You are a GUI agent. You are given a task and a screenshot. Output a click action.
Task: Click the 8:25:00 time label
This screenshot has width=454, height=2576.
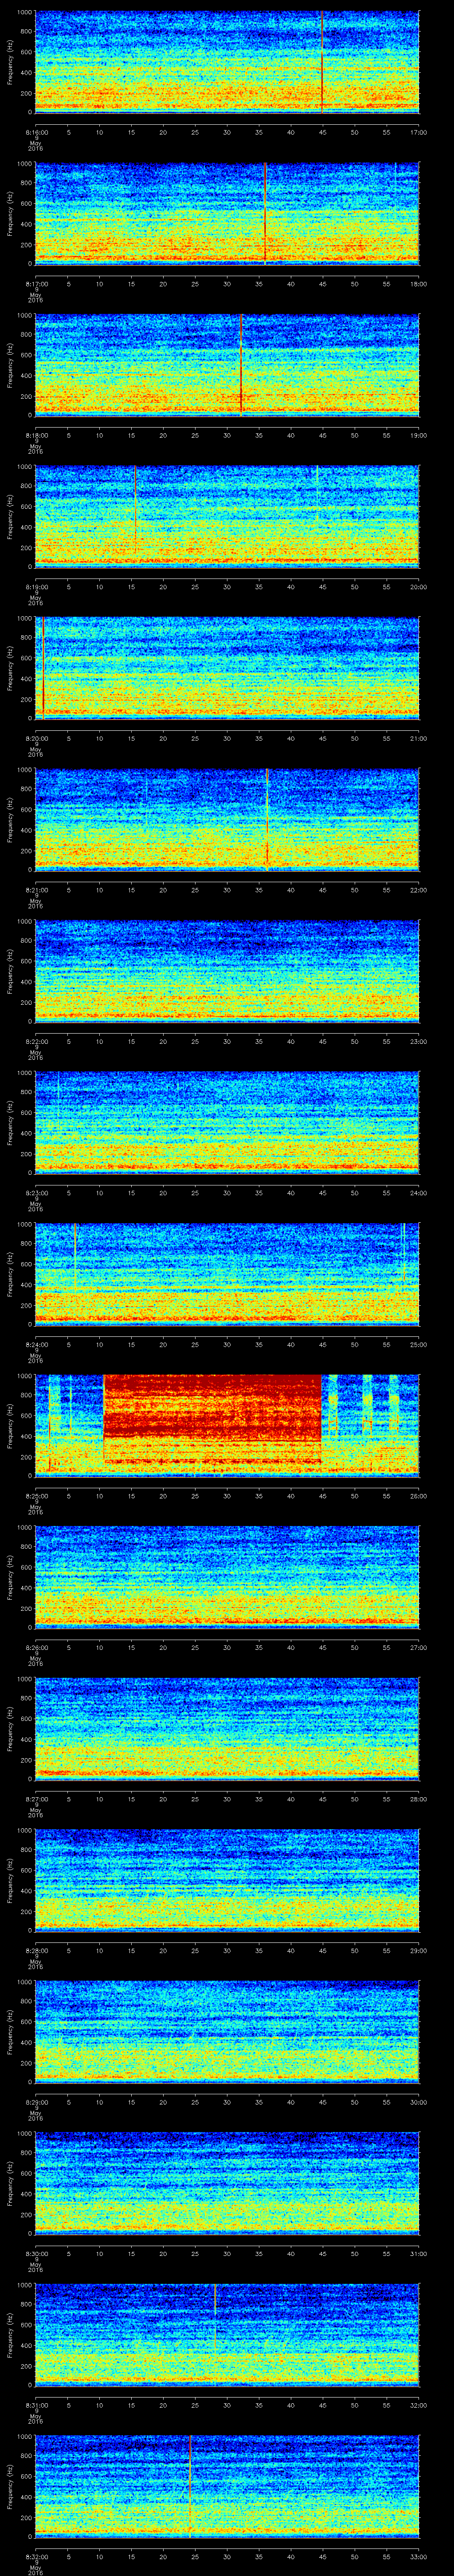[37, 1495]
